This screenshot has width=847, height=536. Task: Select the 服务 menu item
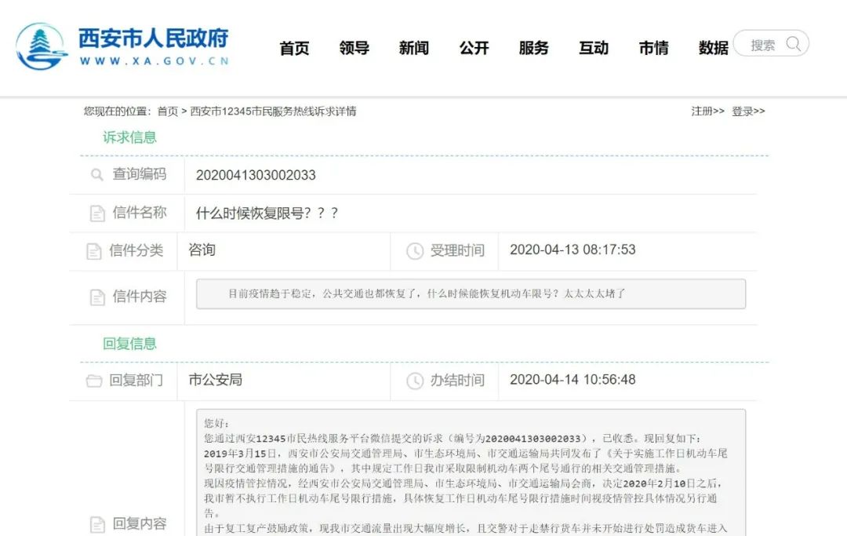534,48
